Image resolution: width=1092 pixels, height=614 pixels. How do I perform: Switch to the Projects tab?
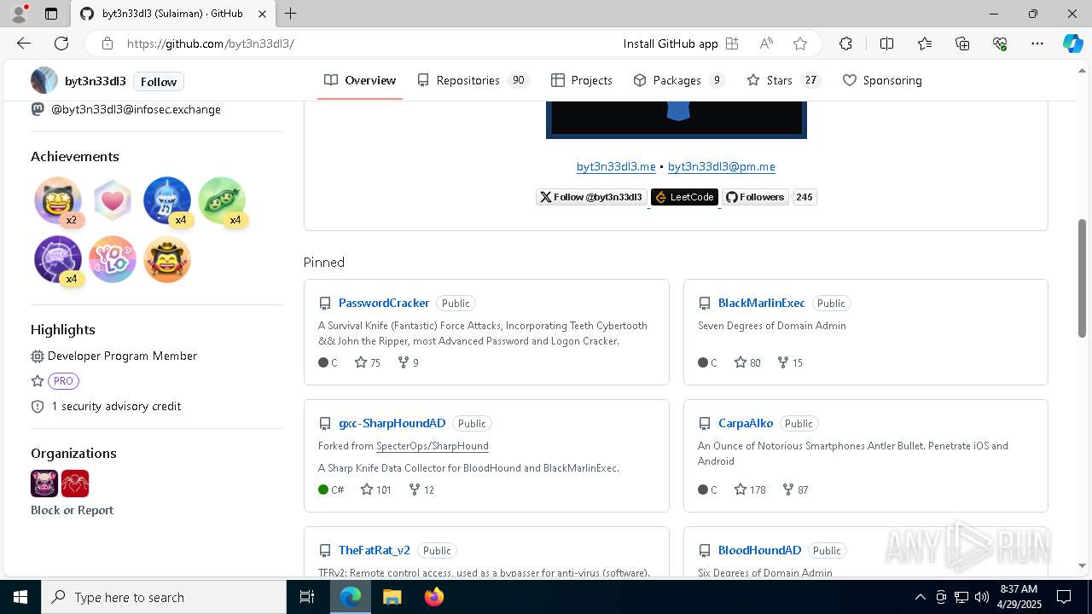pos(582,80)
